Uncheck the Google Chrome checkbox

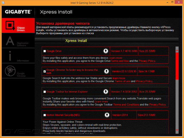[45, 71]
